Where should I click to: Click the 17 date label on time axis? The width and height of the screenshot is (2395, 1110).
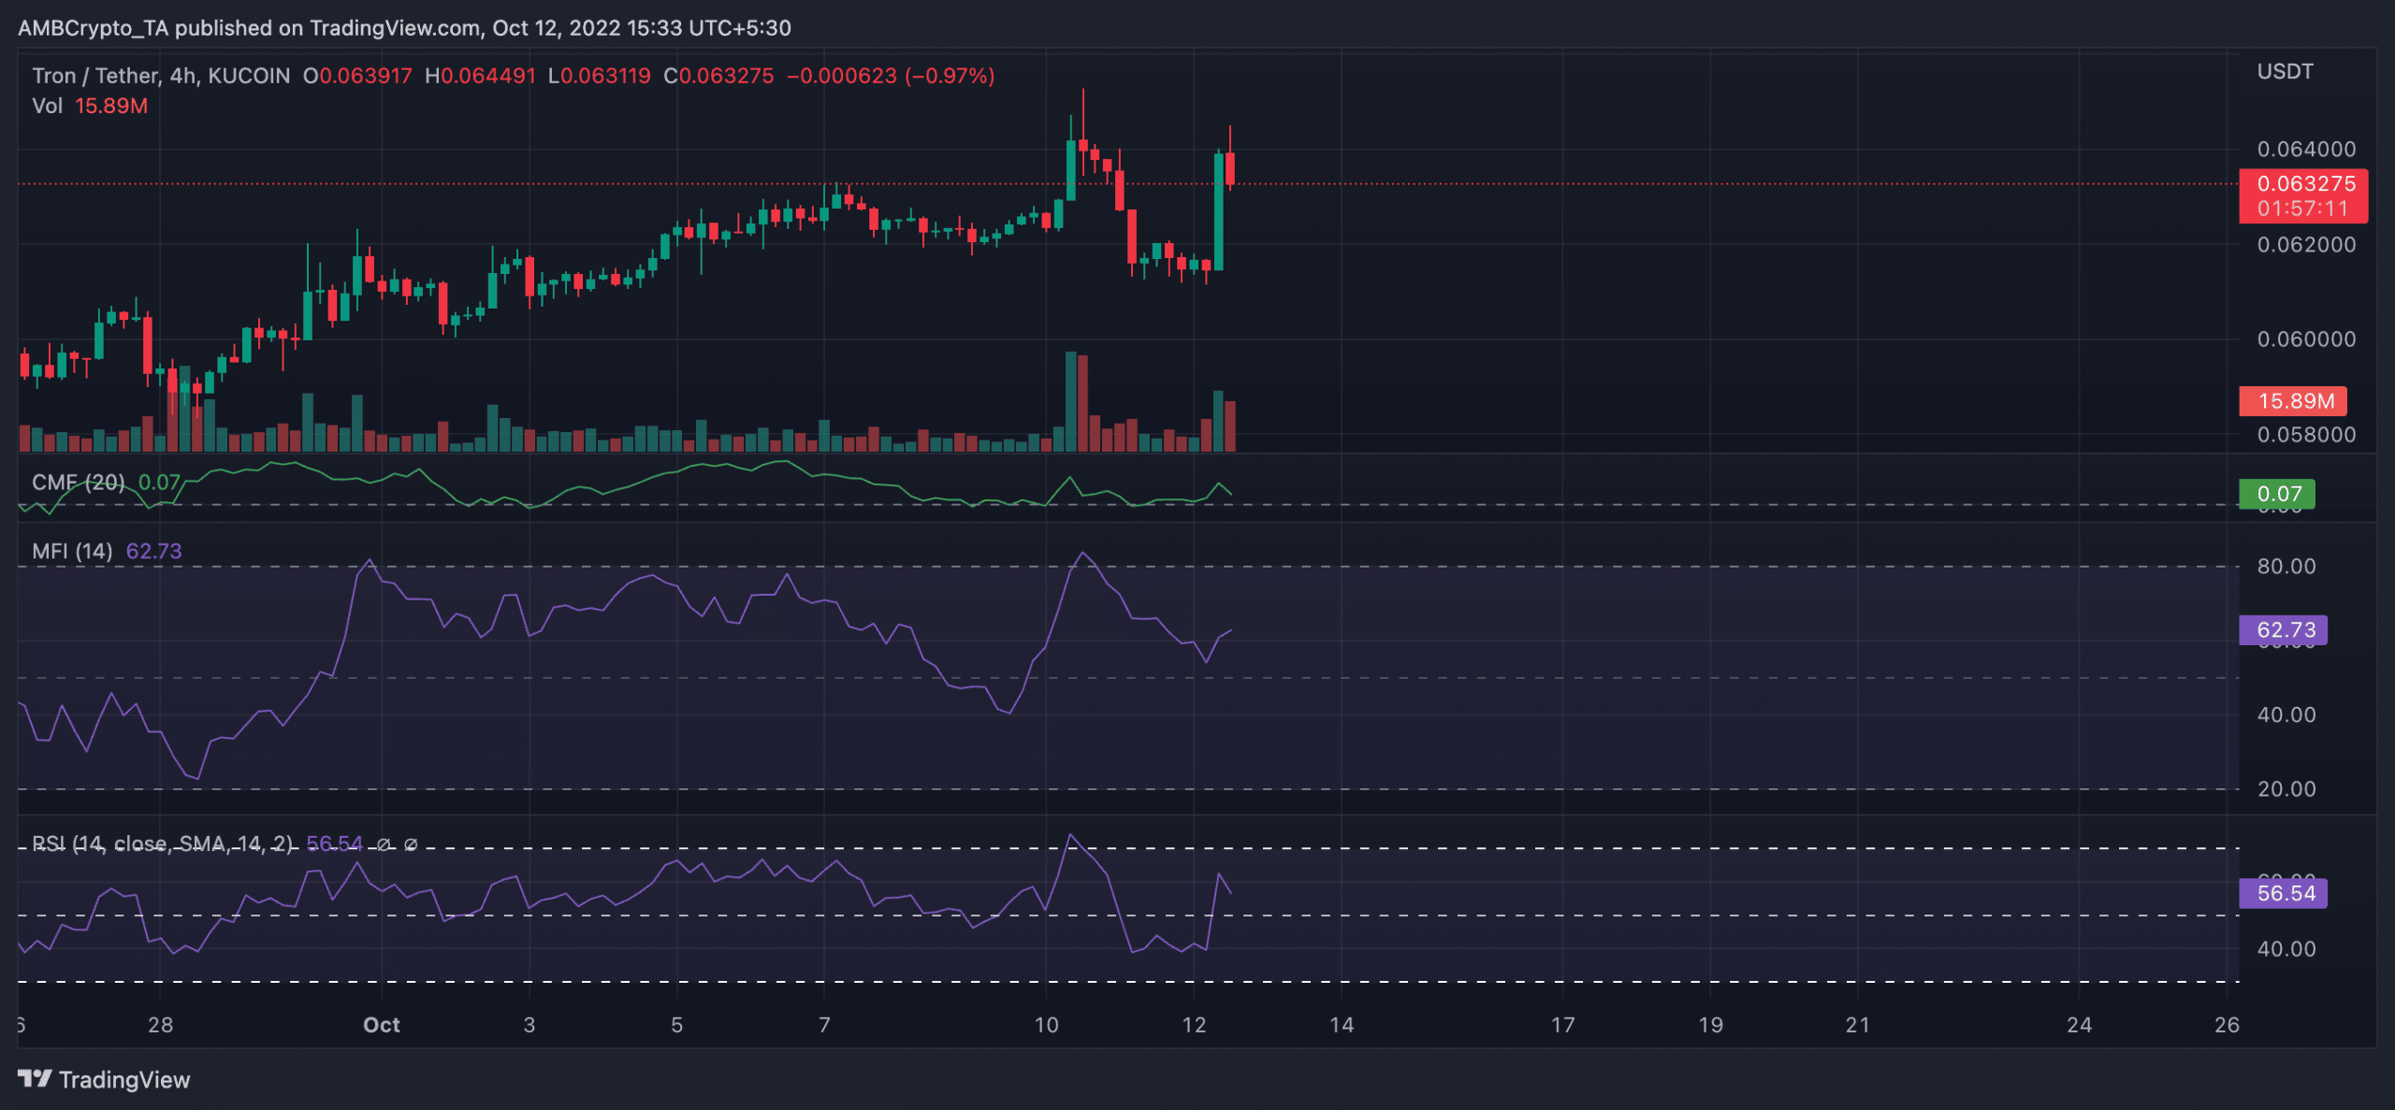point(1562,1025)
